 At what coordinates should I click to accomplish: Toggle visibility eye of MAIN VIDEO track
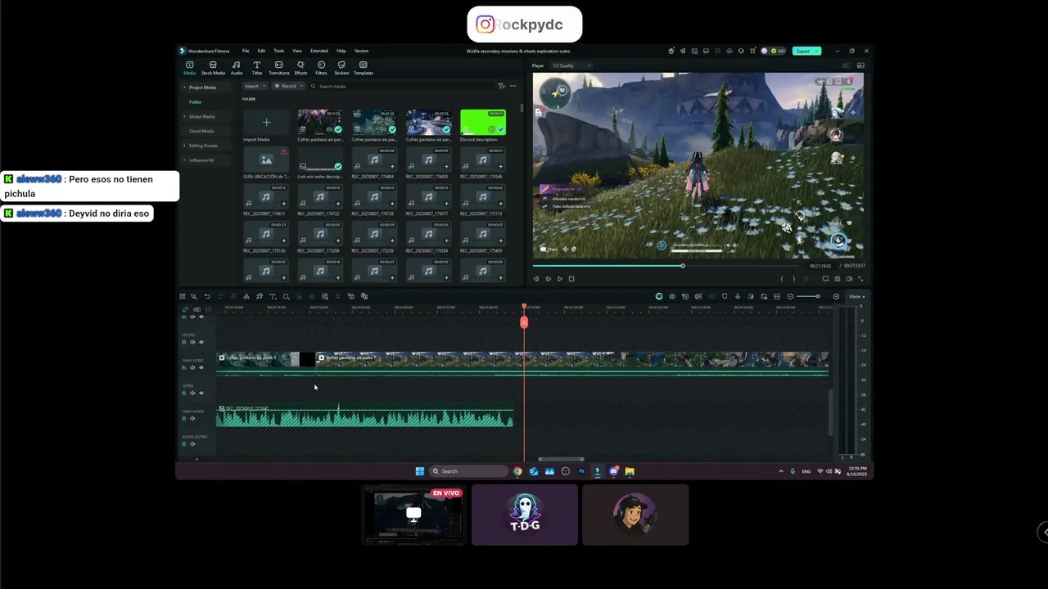(x=201, y=367)
